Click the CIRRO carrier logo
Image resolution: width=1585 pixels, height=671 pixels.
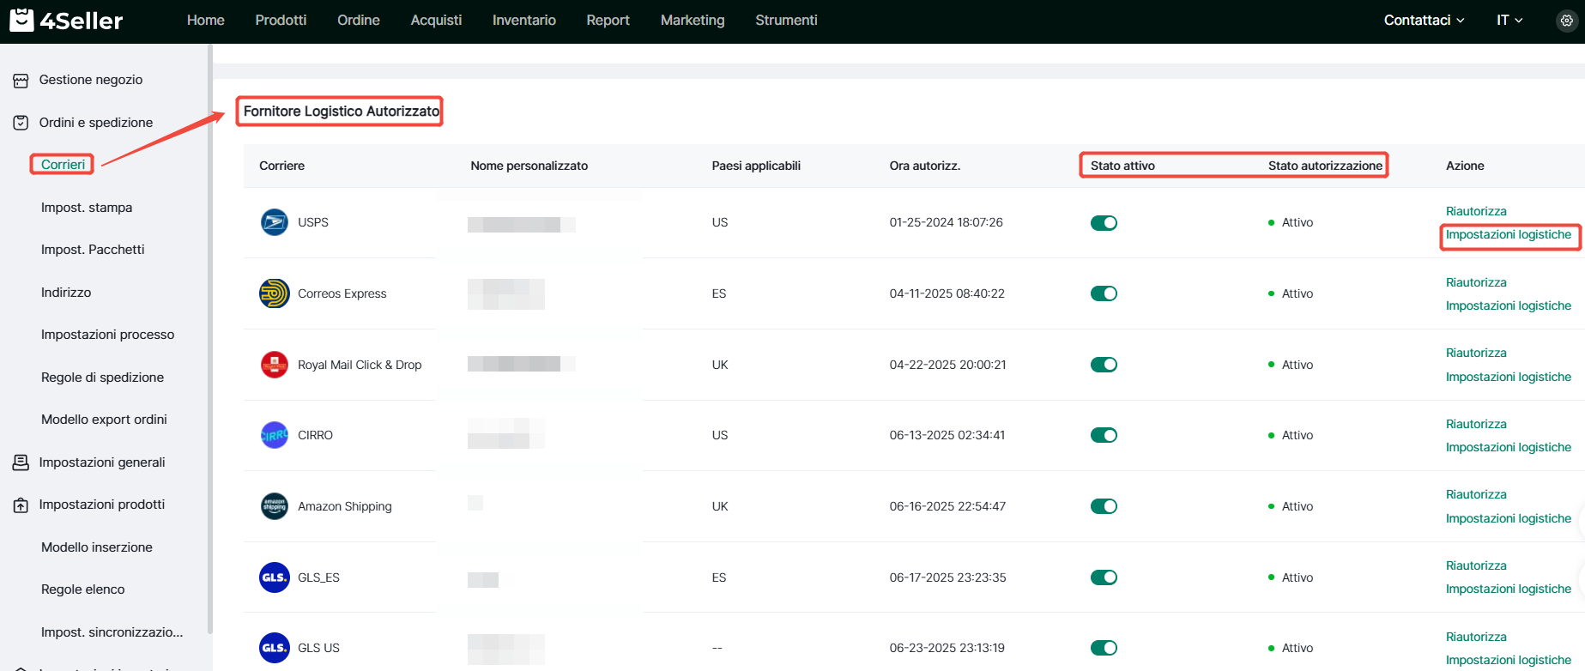click(x=274, y=435)
